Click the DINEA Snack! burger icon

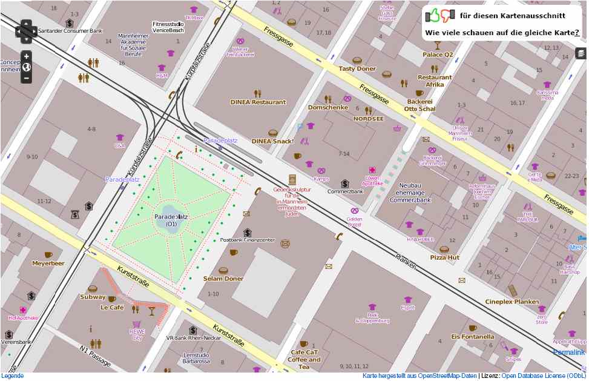pos(273,133)
